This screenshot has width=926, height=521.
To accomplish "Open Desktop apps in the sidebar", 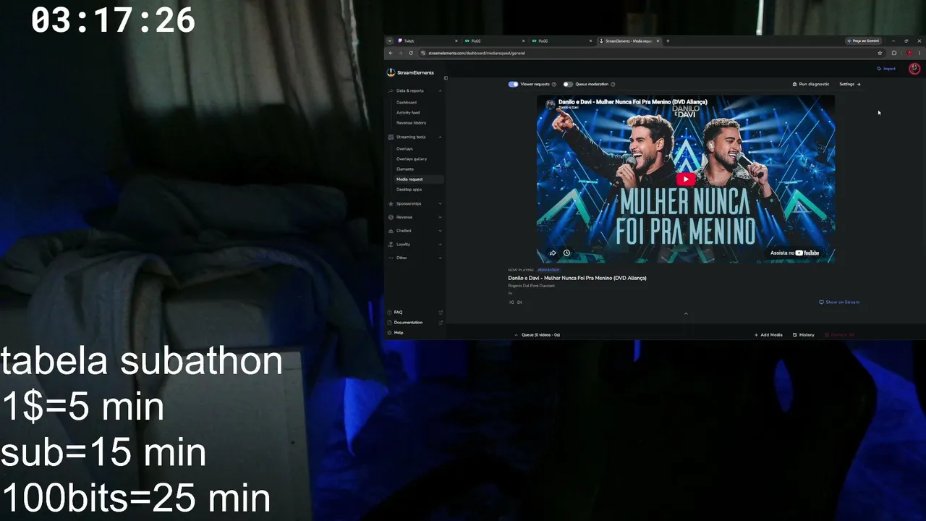I will [x=409, y=190].
